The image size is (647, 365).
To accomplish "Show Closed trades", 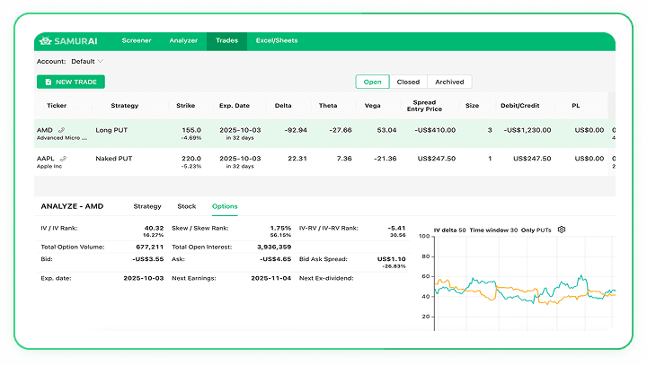I will [x=408, y=82].
